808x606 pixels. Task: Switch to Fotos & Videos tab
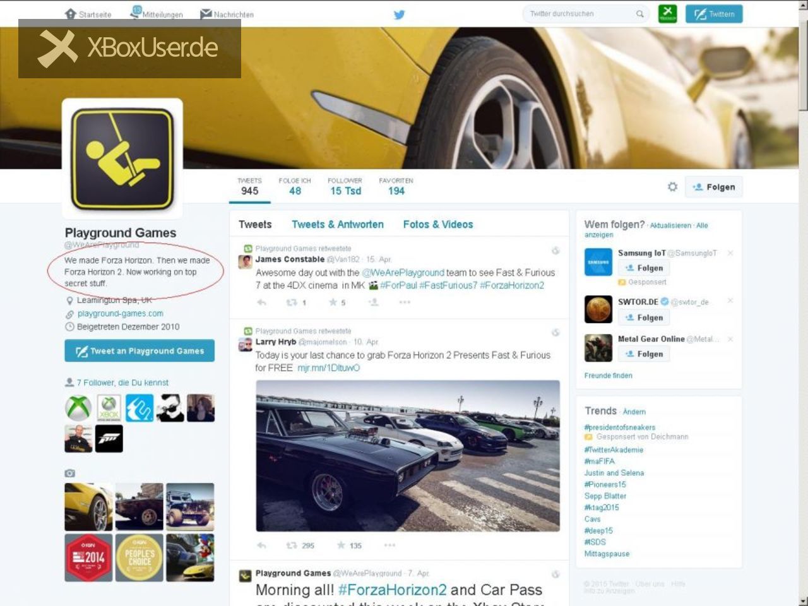(438, 224)
